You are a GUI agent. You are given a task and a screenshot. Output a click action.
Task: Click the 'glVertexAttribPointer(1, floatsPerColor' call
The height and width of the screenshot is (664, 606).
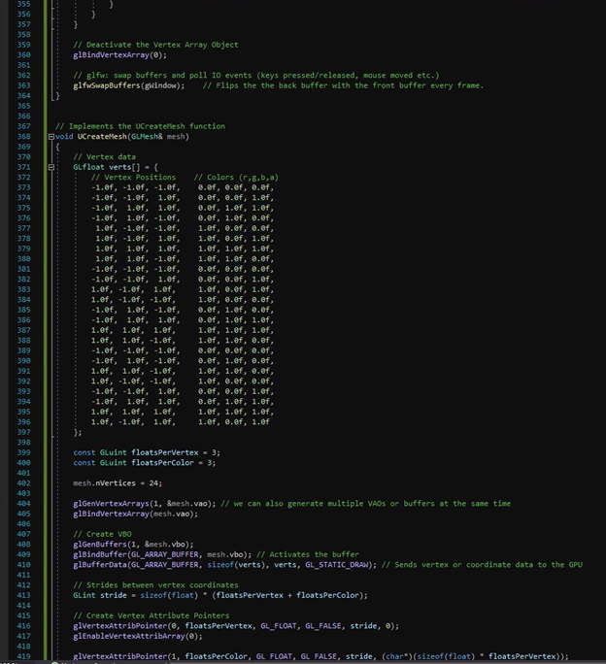tap(320, 656)
